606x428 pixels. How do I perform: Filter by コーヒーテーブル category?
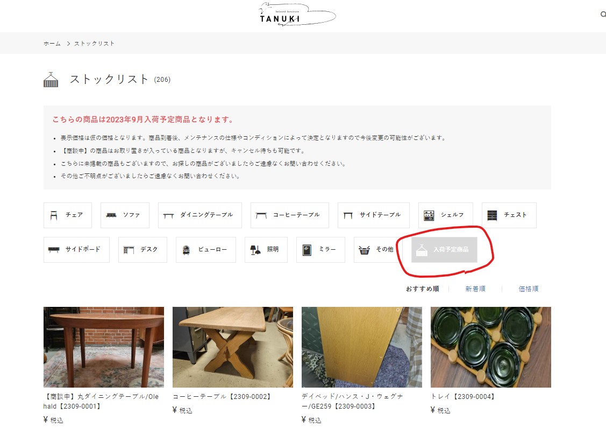click(x=290, y=215)
